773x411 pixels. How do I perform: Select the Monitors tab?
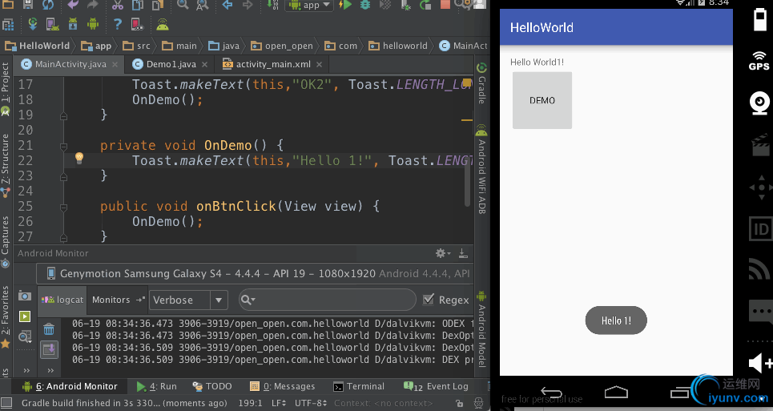coord(118,300)
